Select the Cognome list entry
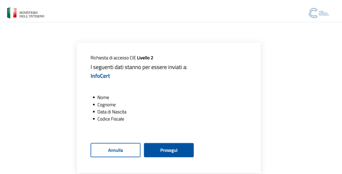Viewport: 342px width, 174px height. pyautogui.click(x=106, y=105)
